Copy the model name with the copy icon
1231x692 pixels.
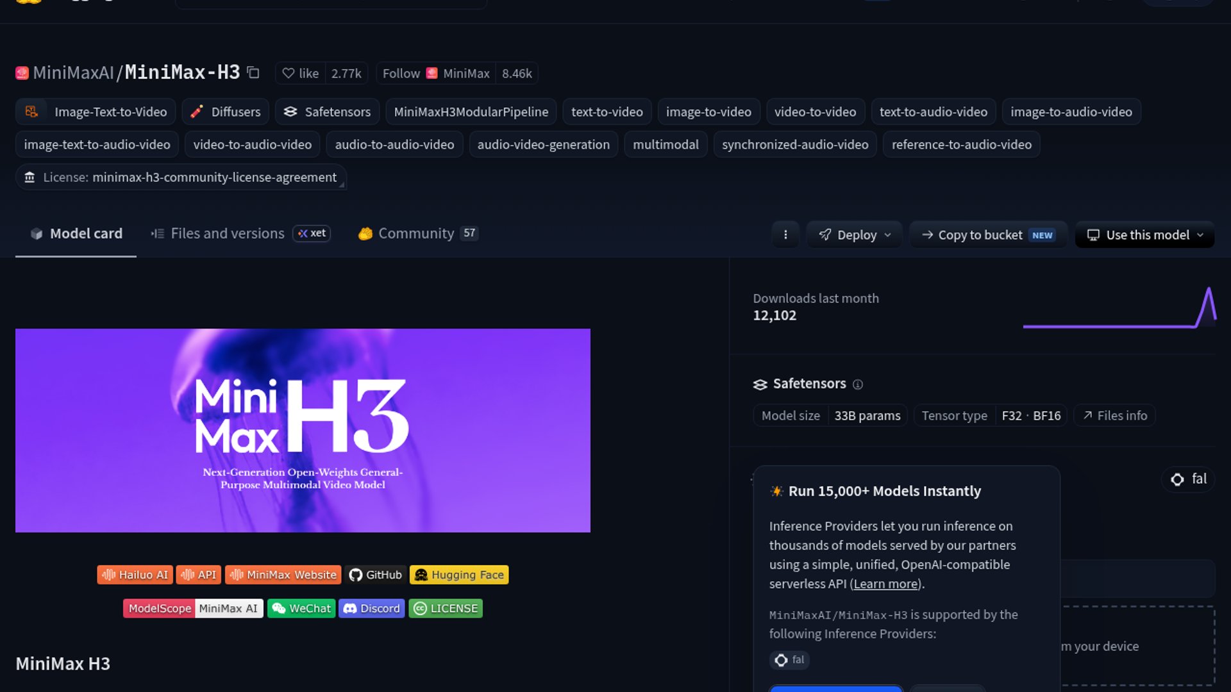pos(253,73)
